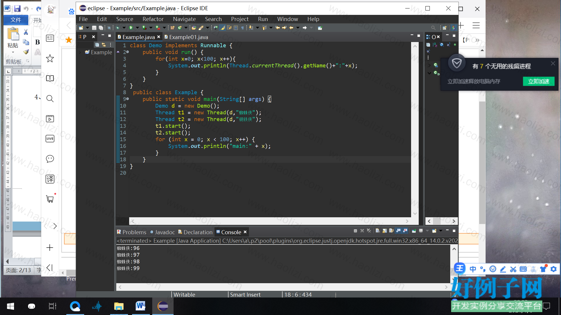Jump to the next annotation icon
This screenshot has width=561, height=315.
(251, 28)
